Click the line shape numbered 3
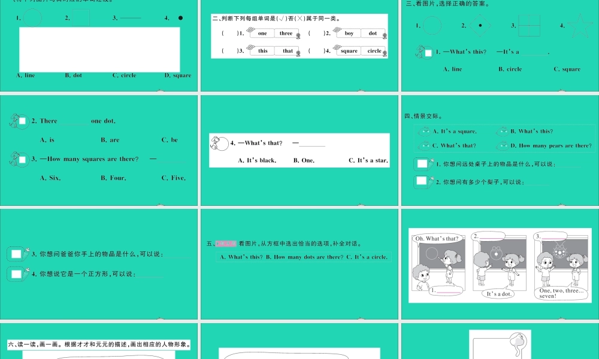Viewport: 599px width, 359px height. [x=130, y=18]
